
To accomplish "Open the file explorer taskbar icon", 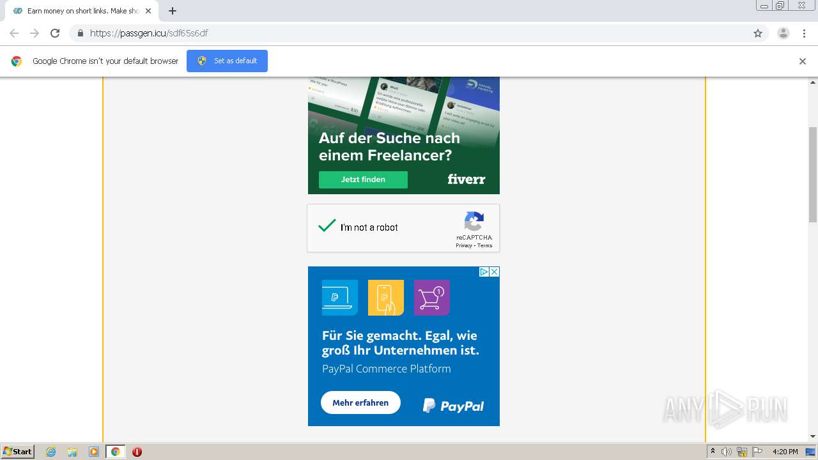I will pos(72,452).
